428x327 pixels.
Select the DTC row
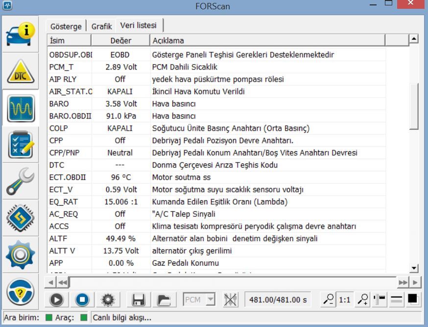pos(216,165)
